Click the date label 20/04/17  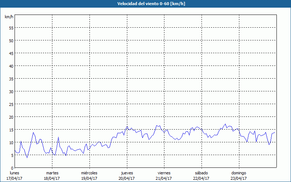(x=127, y=178)
